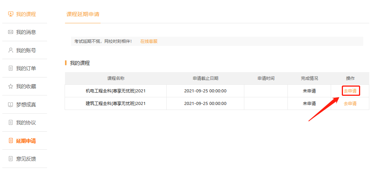Click the 机电工程全科[尊享无忧班]2021 course name
The width and height of the screenshot is (372, 171).
(x=115, y=91)
